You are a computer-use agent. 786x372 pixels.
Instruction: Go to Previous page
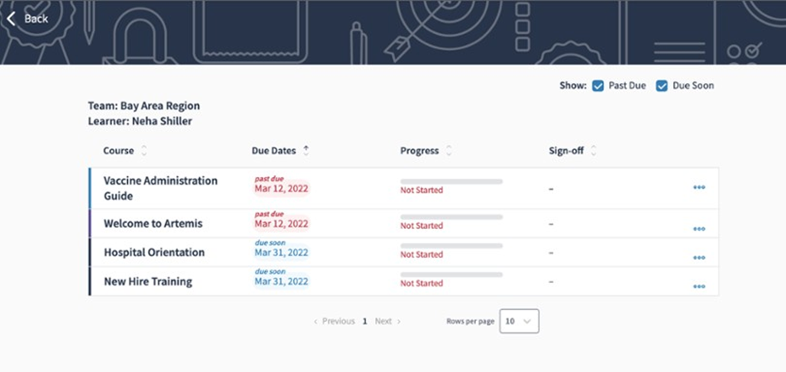[334, 321]
